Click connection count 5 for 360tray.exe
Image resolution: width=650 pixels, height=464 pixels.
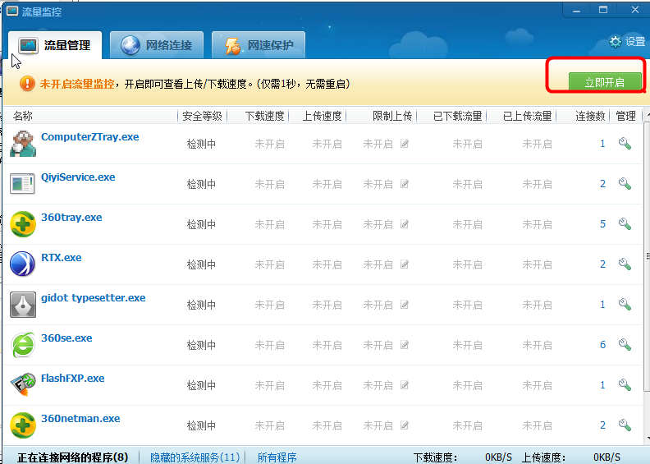(602, 224)
